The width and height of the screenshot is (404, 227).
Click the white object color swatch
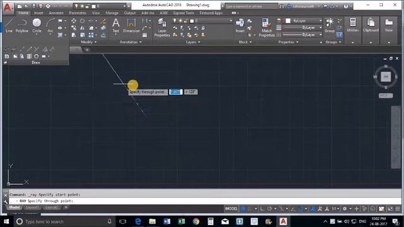coord(288,21)
